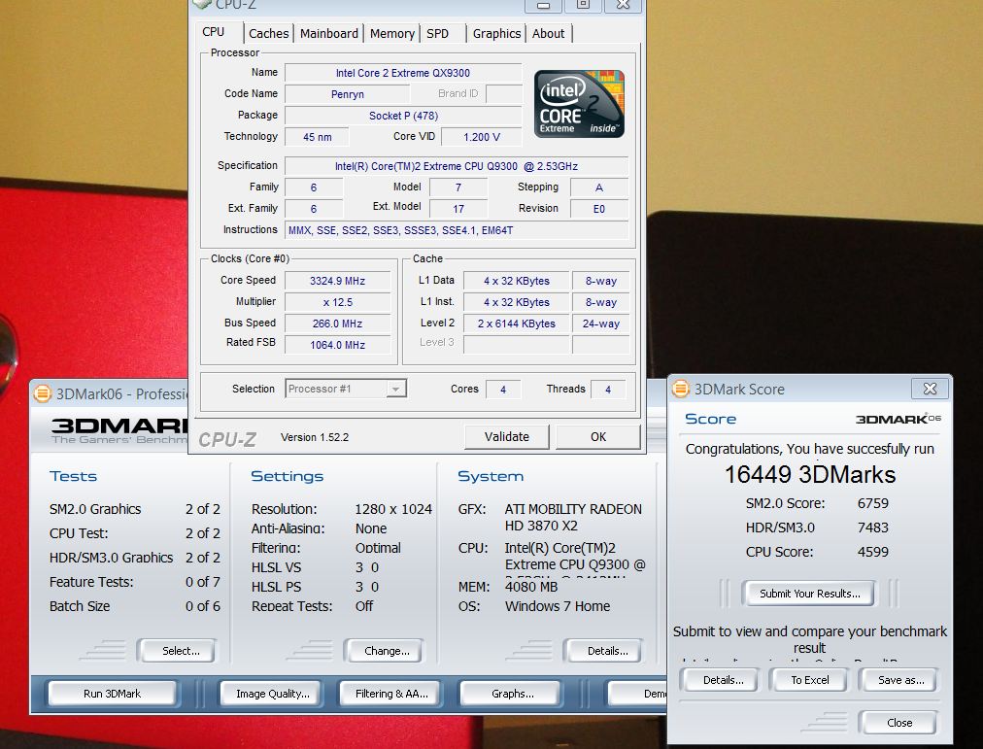
Task: Click the L1 Data value 4 x 32 KBytes
Action: pyautogui.click(x=516, y=281)
